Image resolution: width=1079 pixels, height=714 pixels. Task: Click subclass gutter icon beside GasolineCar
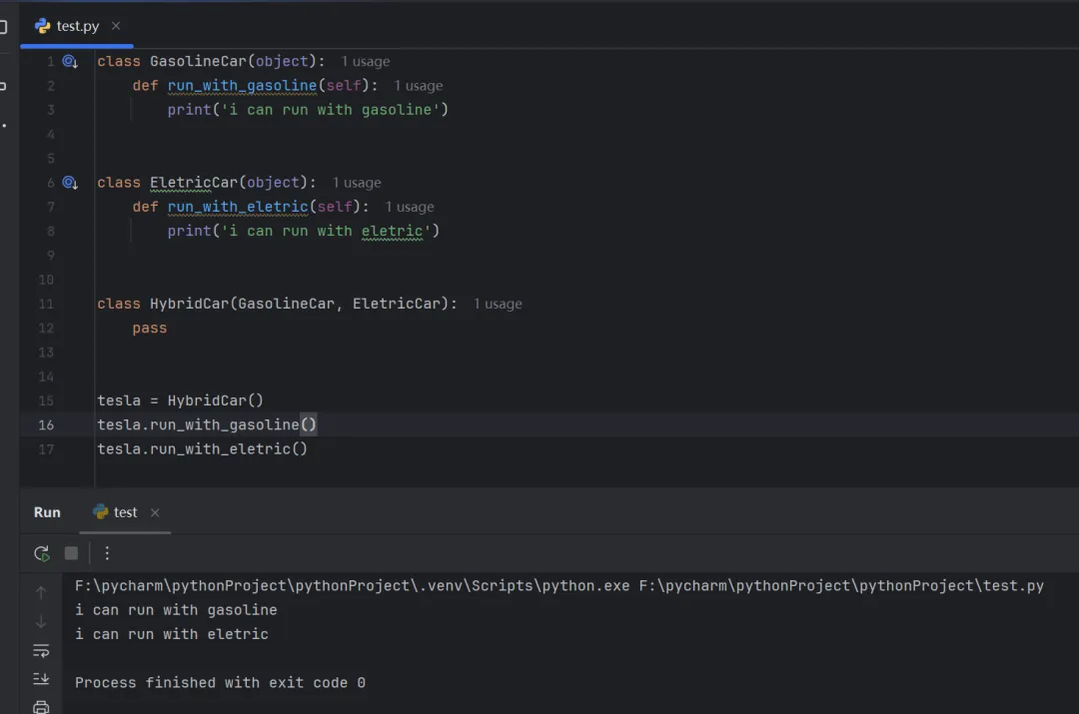point(70,62)
